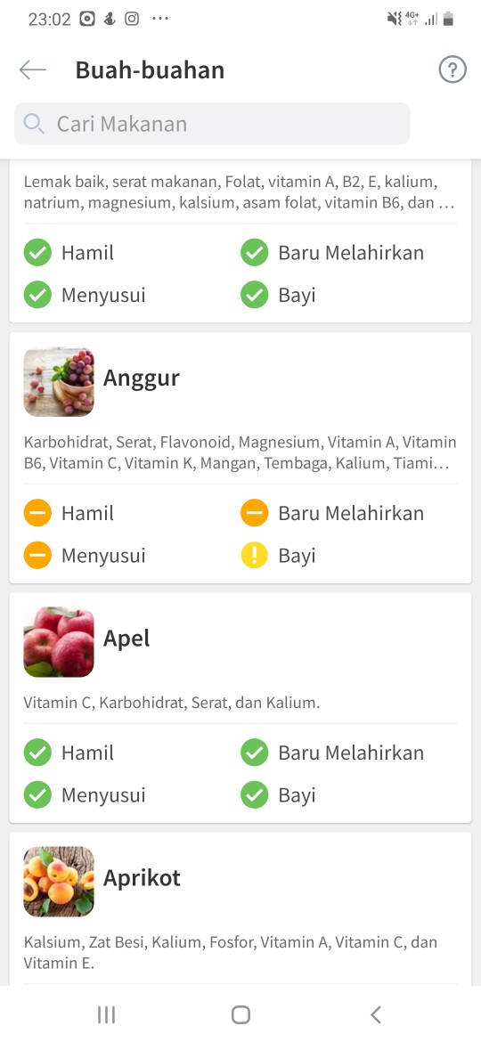Select the Anggur title
Image resolution: width=481 pixels, height=1042 pixels.
pyautogui.click(x=141, y=379)
